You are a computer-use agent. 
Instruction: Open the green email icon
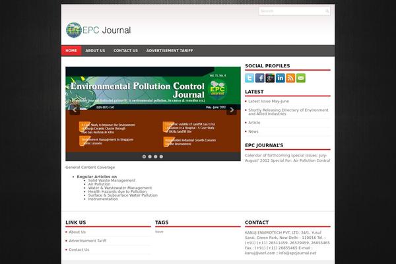point(301,78)
